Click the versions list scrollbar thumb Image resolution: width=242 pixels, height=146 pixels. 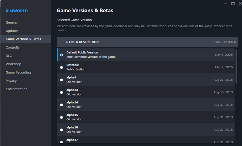click(236, 66)
